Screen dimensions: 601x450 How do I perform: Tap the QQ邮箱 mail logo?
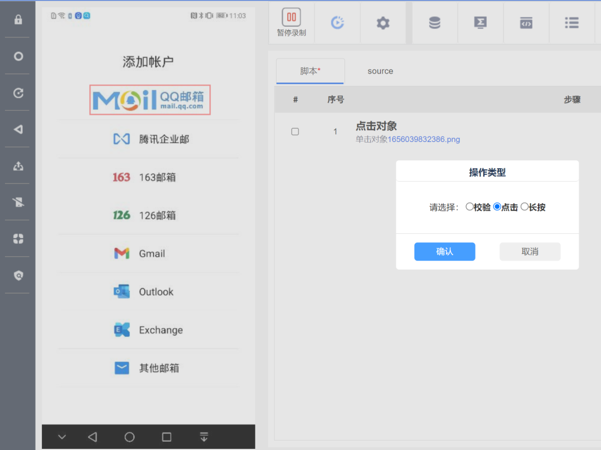[150, 100]
